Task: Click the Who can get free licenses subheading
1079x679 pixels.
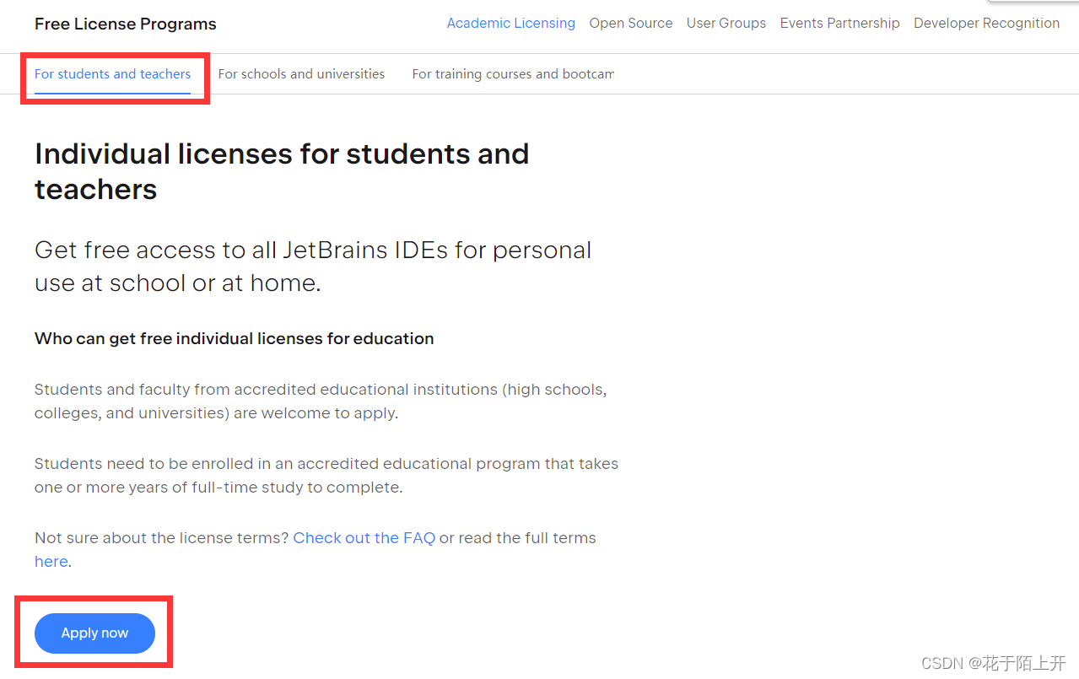Action: point(234,339)
